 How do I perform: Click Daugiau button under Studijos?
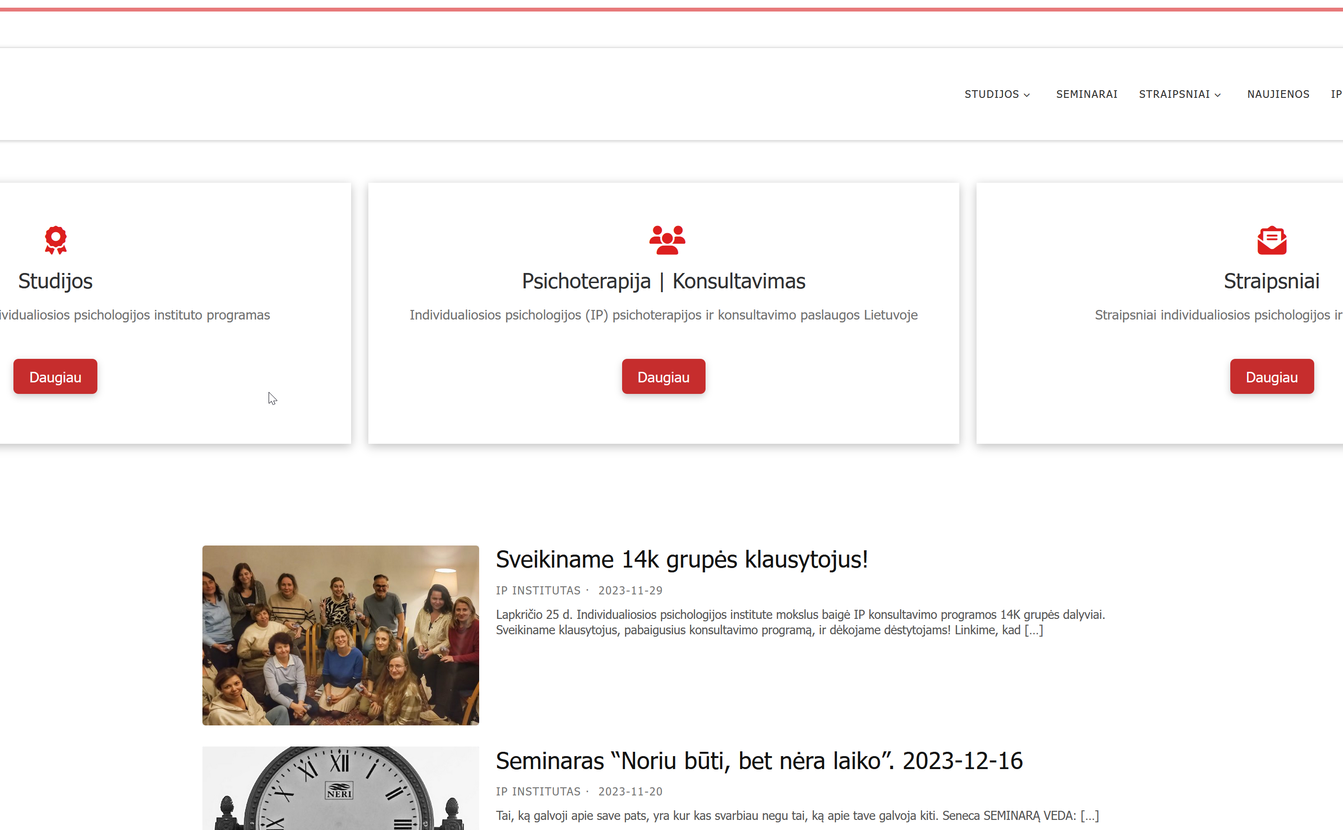click(56, 377)
